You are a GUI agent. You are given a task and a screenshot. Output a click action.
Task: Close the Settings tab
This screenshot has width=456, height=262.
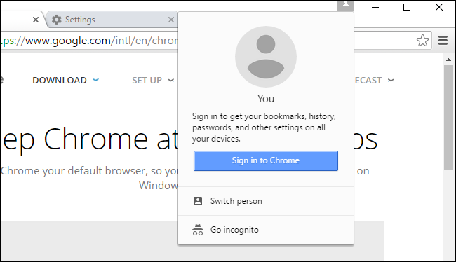pyautogui.click(x=171, y=20)
